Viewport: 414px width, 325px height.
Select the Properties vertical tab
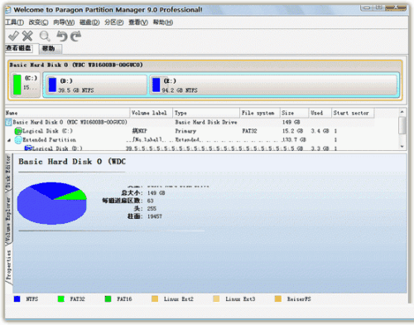coord(8,265)
